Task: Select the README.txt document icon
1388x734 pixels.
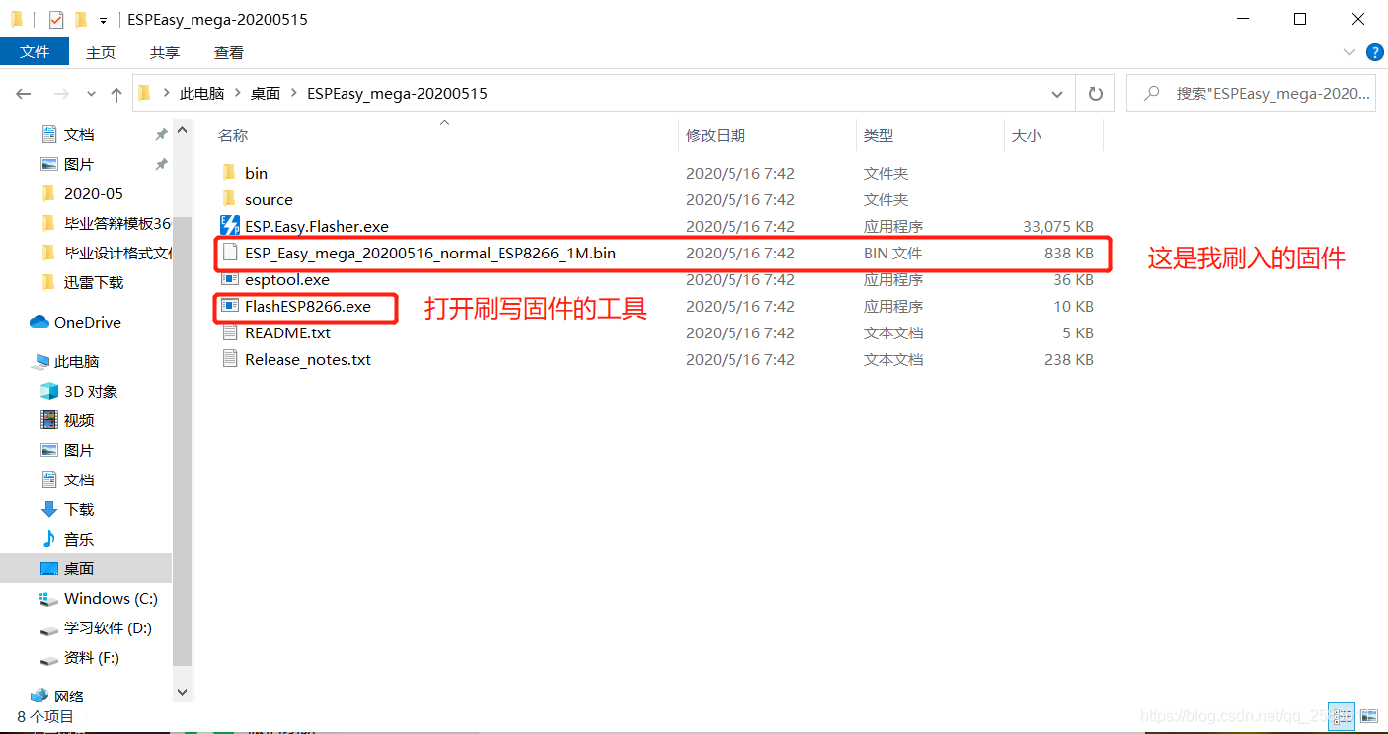Action: 229,332
